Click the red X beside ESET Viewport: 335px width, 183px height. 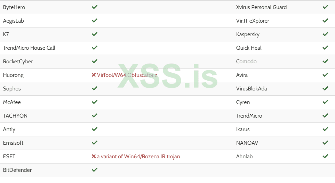click(x=94, y=156)
